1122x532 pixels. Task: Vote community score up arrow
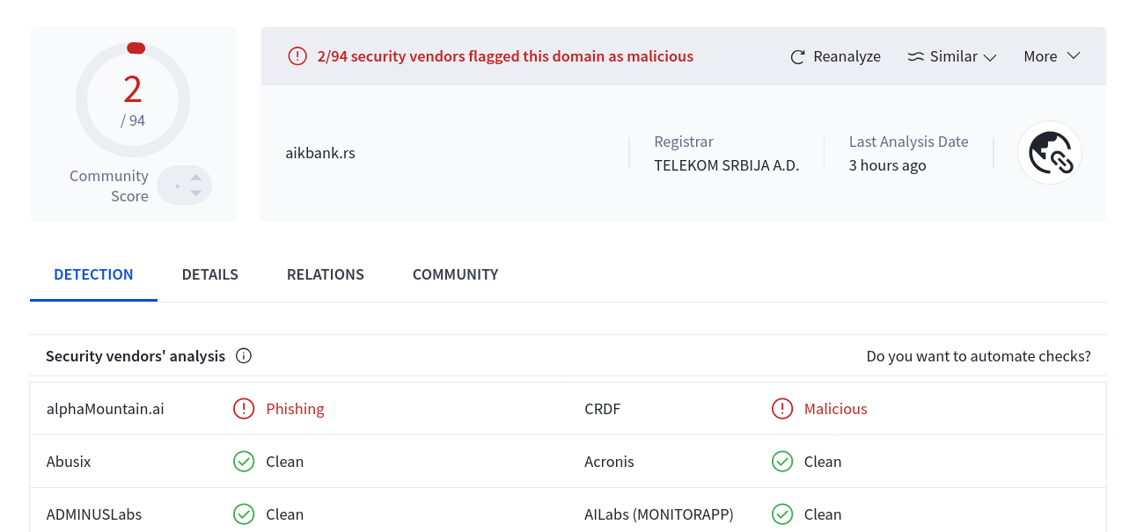click(195, 177)
